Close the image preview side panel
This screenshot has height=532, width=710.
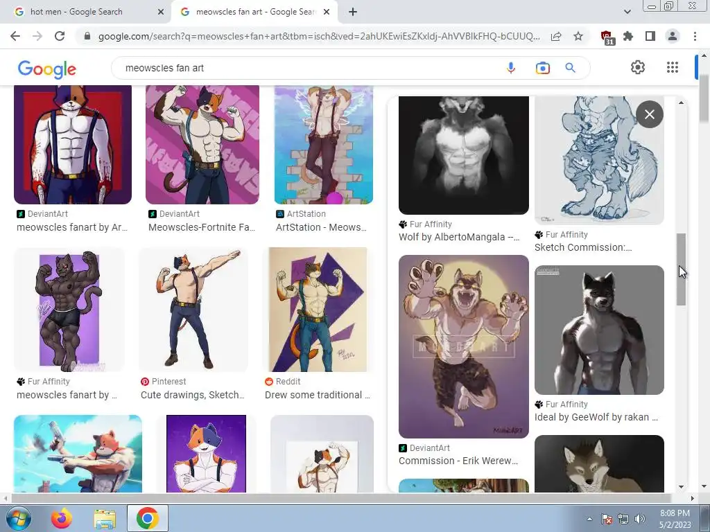pyautogui.click(x=649, y=114)
